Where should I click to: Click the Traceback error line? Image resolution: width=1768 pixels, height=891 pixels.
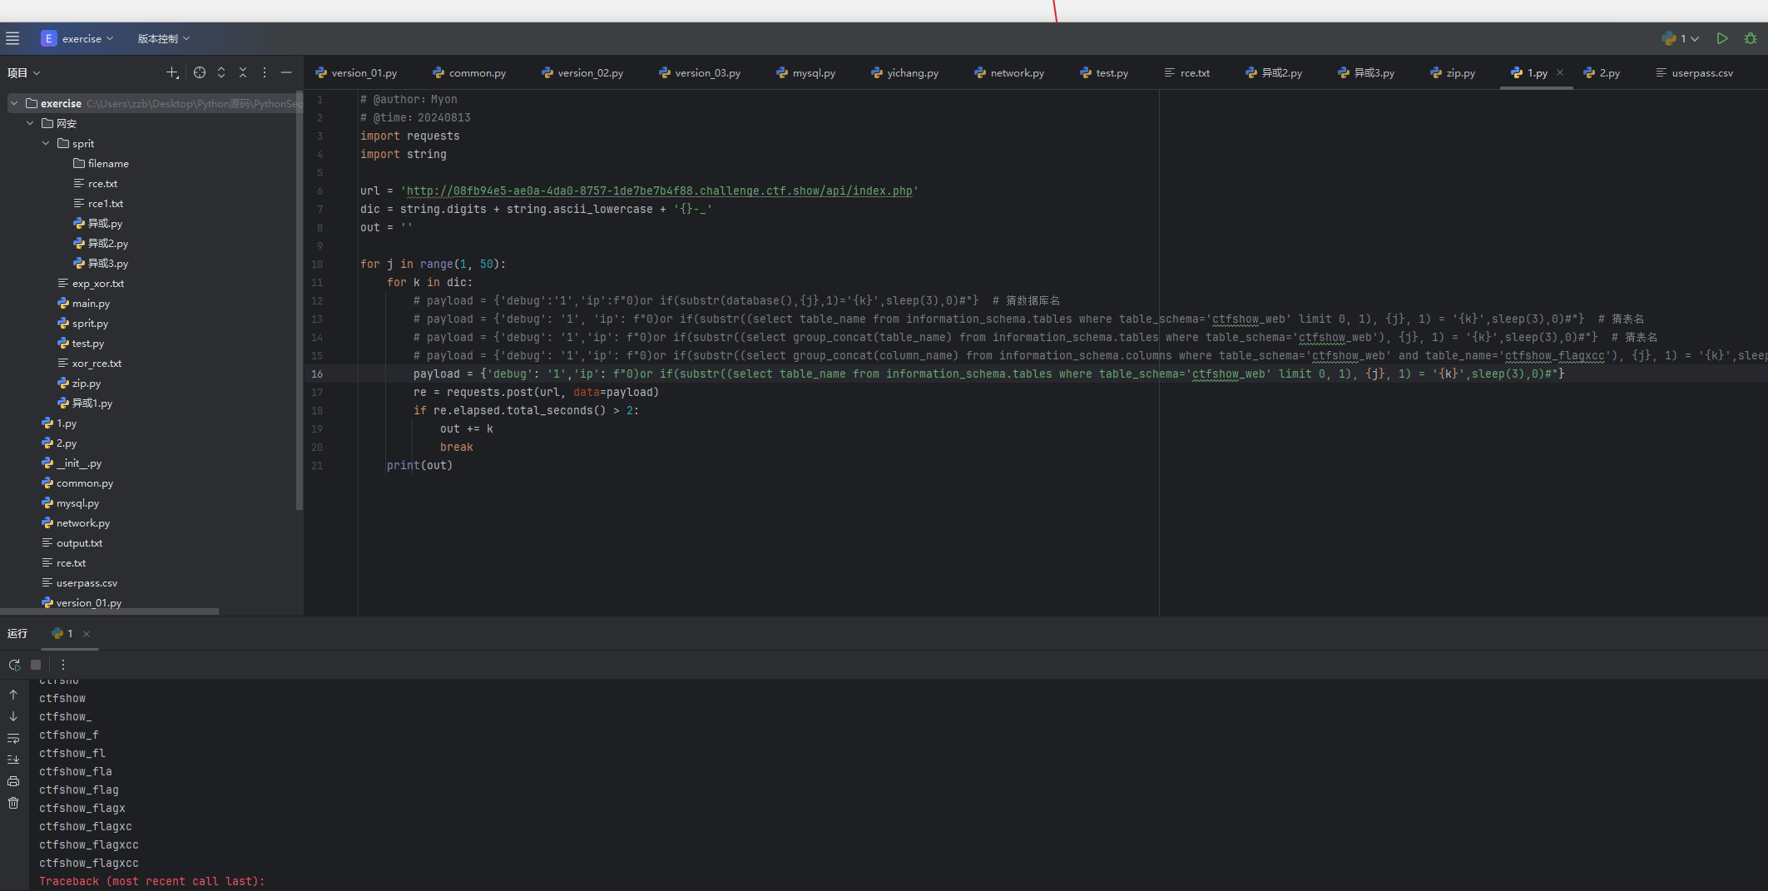(x=152, y=881)
